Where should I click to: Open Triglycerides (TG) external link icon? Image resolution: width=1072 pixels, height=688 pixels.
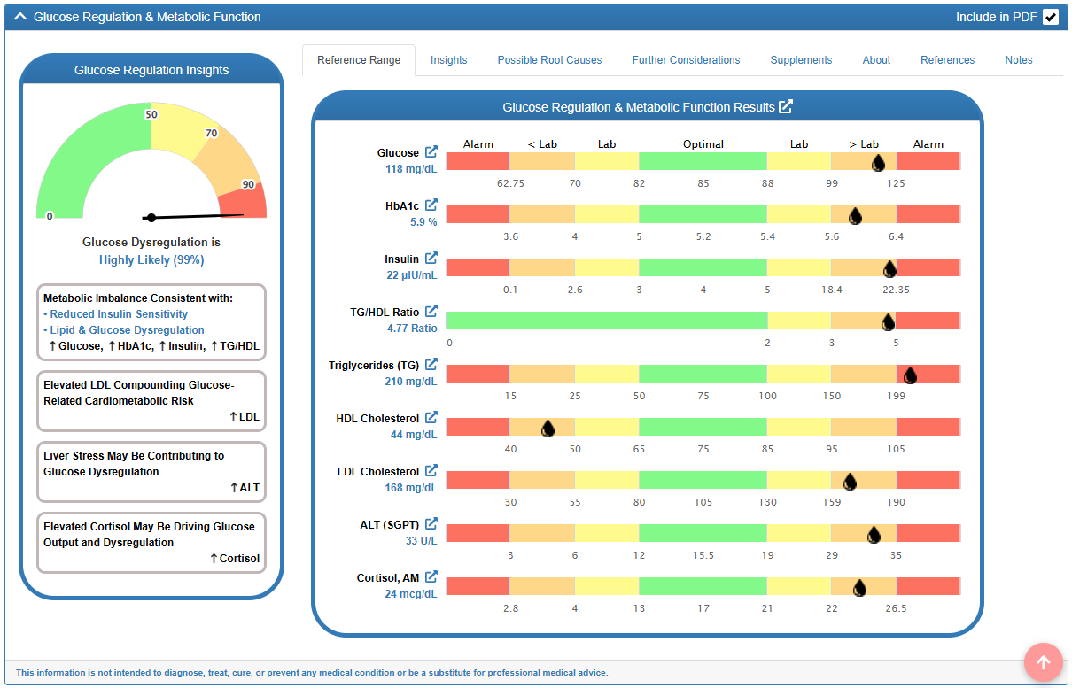click(431, 365)
